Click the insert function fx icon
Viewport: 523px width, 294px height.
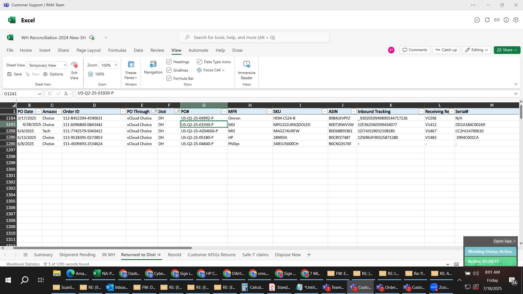(66, 94)
